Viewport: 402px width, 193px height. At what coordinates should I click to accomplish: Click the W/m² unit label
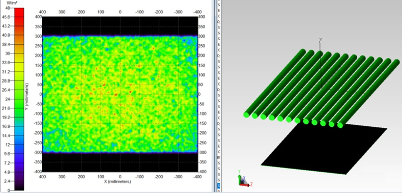coord(12,3)
